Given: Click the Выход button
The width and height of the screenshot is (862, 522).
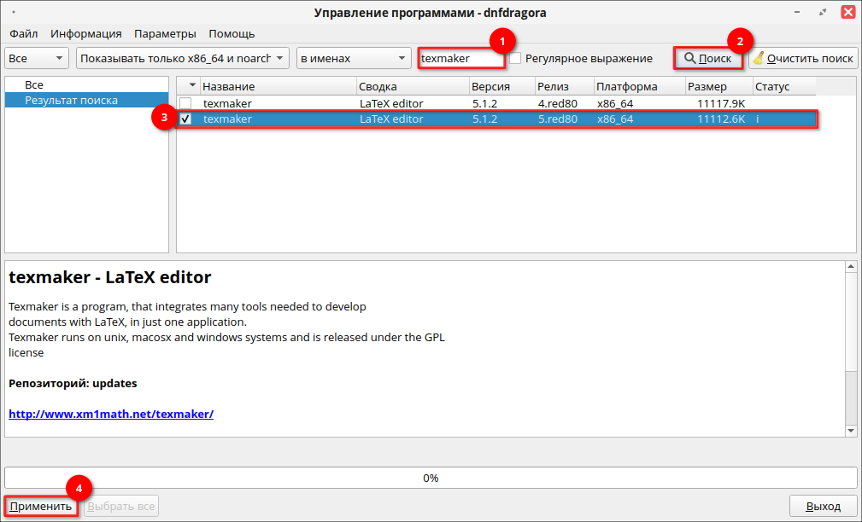Looking at the screenshot, I should [x=823, y=506].
